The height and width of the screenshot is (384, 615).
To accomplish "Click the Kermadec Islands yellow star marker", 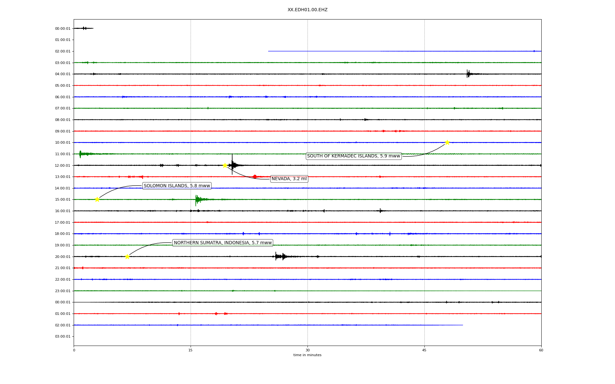I will tap(447, 142).
